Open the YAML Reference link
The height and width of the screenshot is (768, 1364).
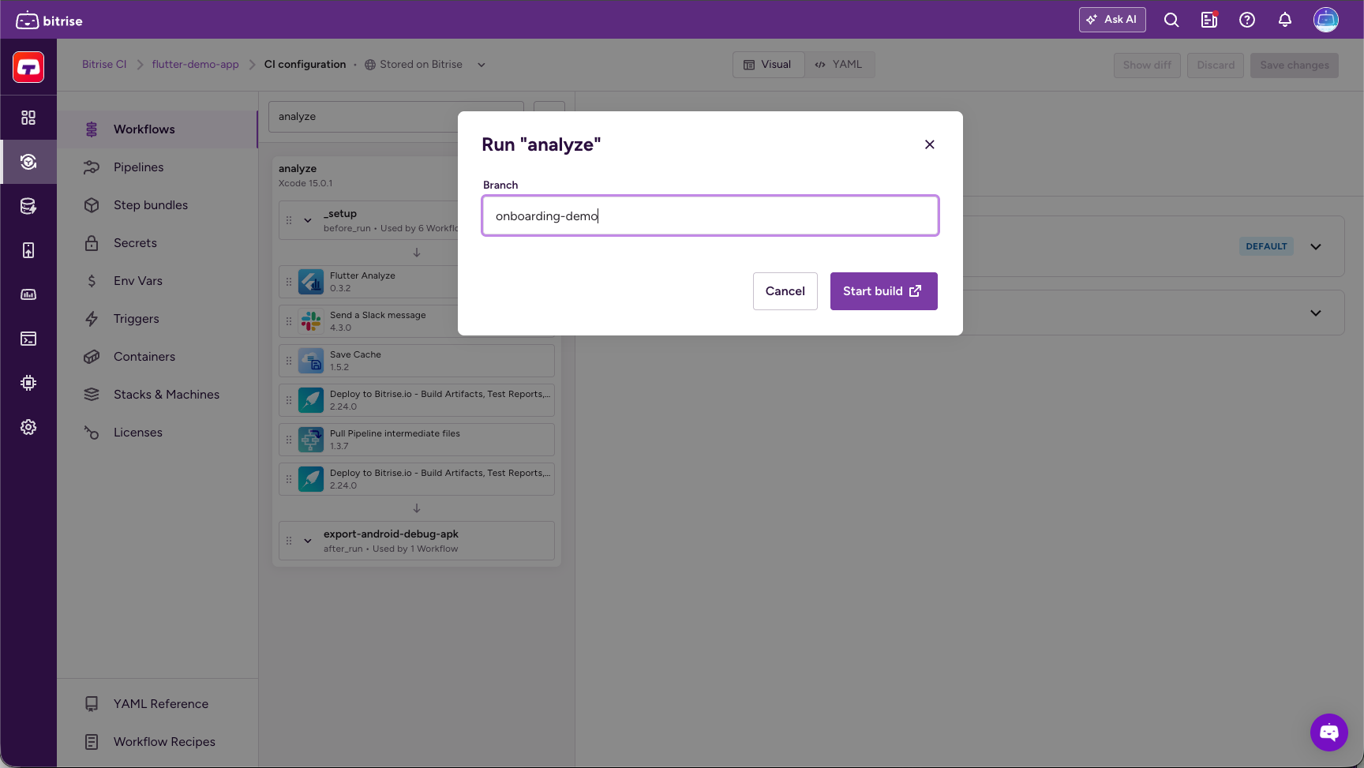pos(158,704)
